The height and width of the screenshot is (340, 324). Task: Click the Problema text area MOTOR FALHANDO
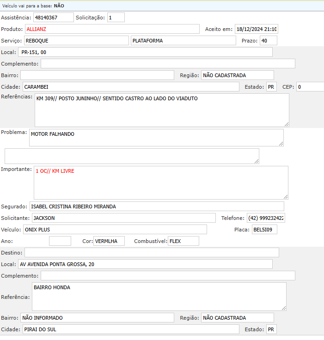point(156,138)
